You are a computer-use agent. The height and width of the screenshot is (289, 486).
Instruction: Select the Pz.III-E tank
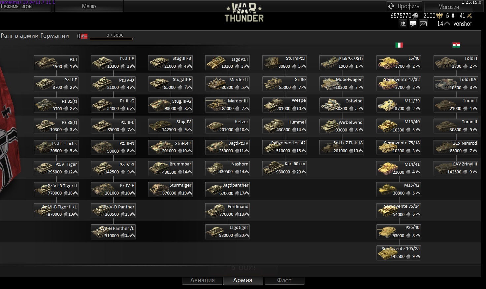click(x=113, y=63)
